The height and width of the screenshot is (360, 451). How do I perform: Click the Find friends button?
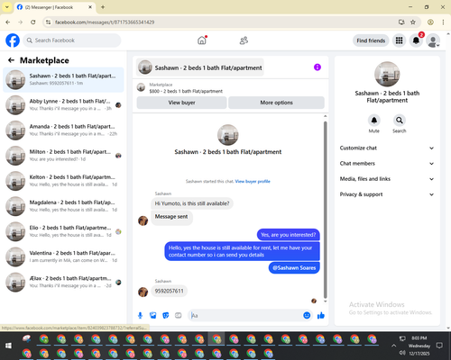click(x=371, y=40)
